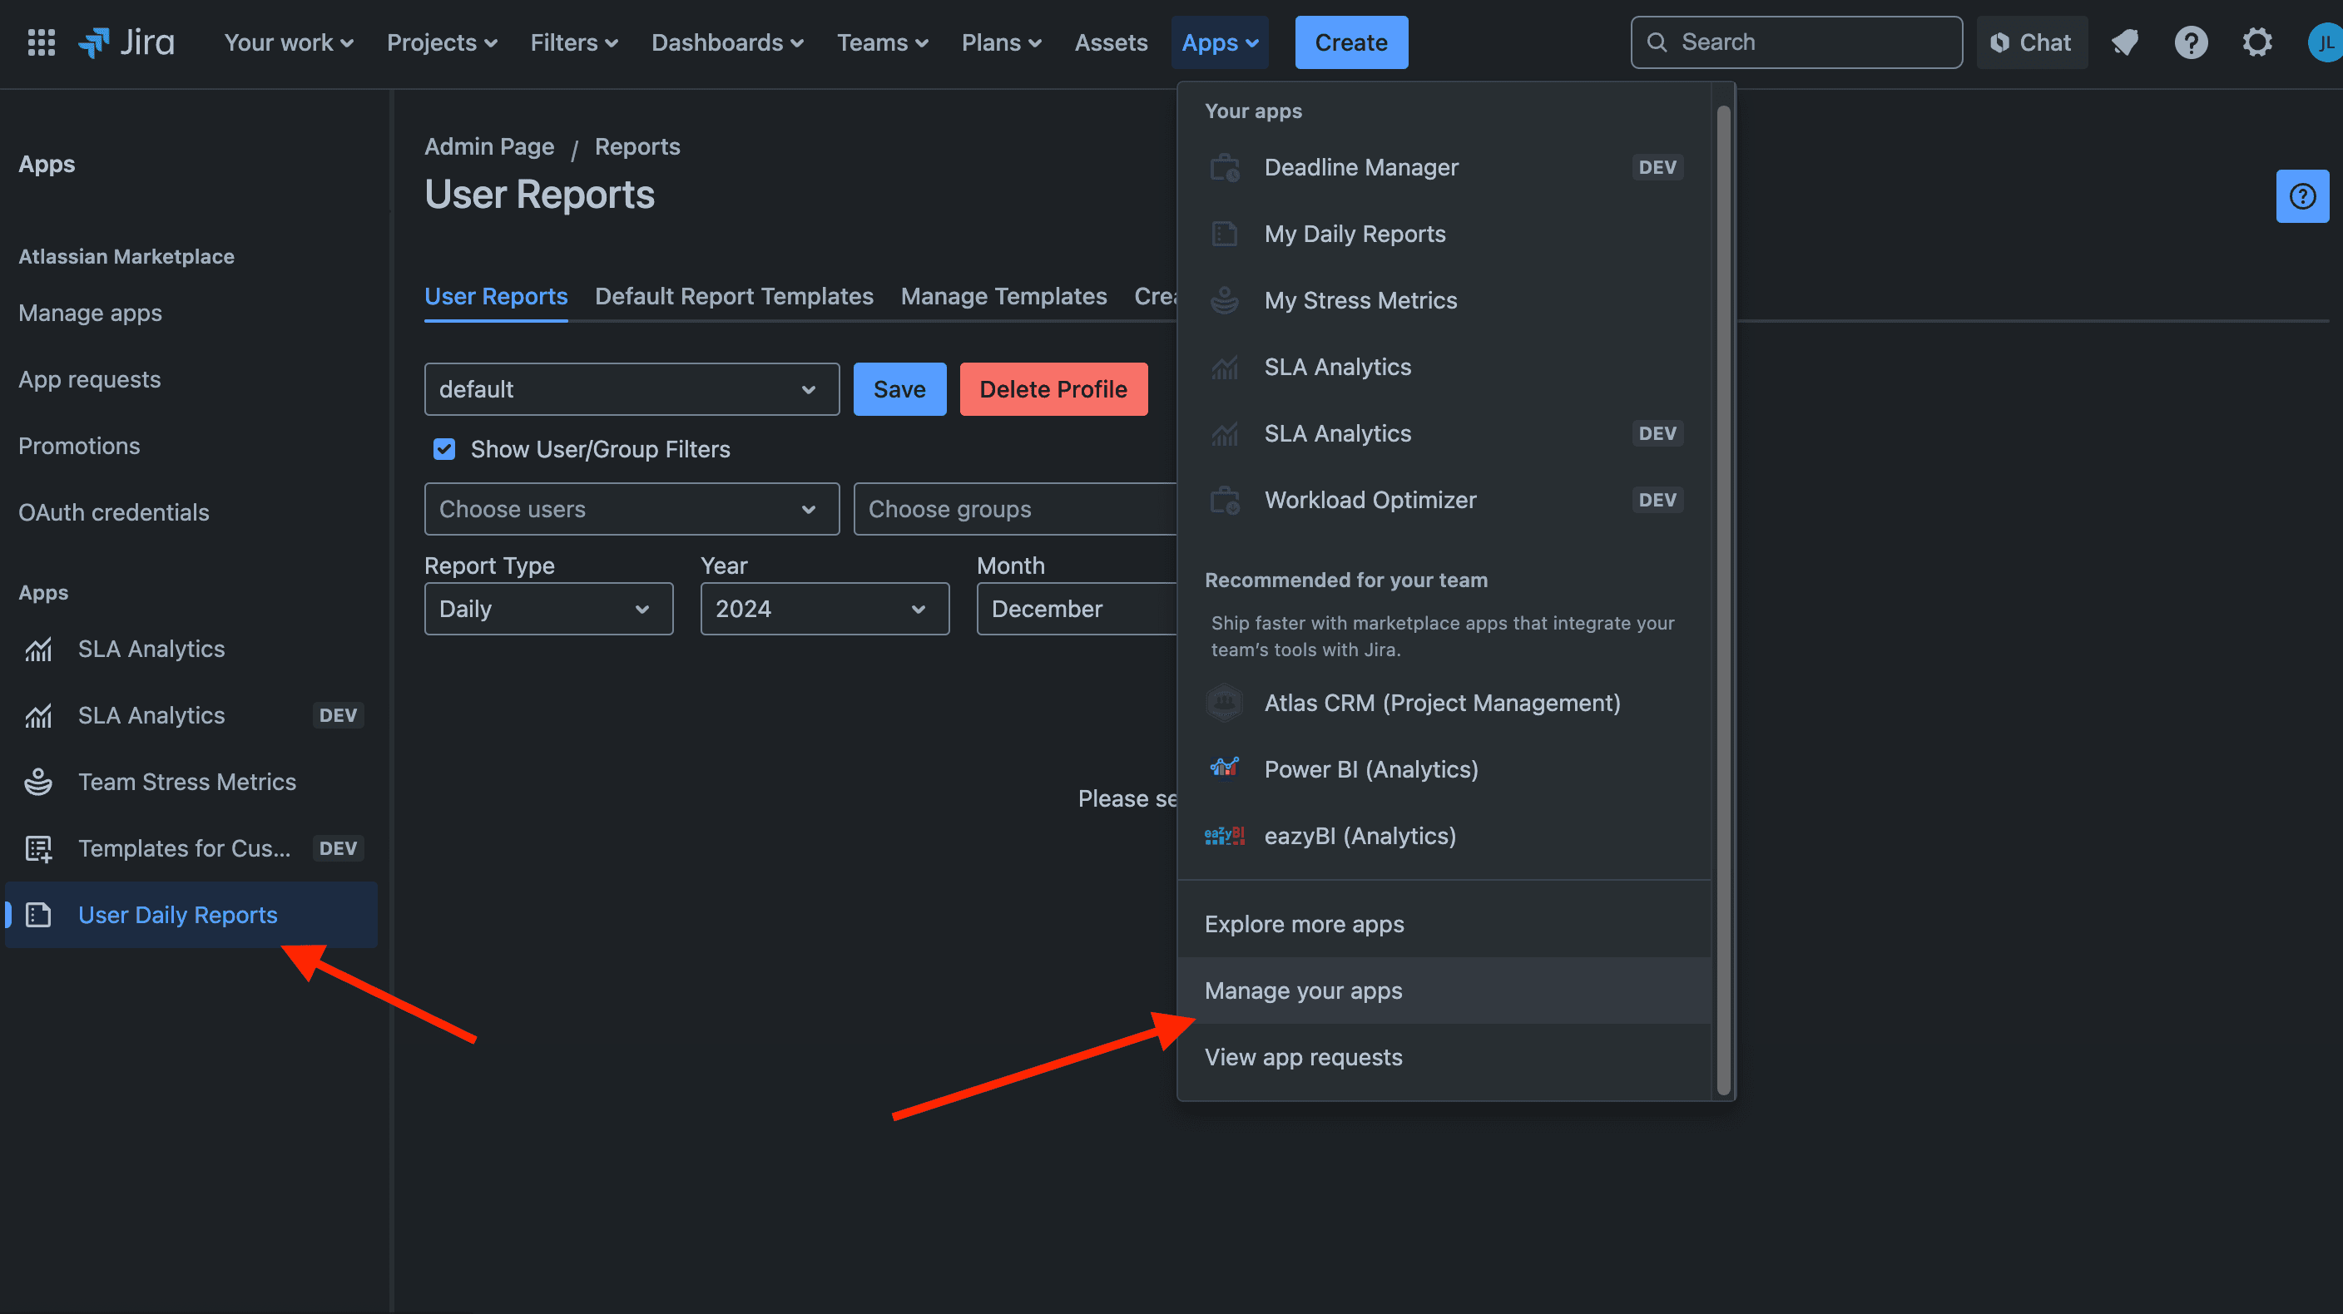Image resolution: width=2343 pixels, height=1314 pixels.
Task: Open Promotions in sidebar
Action: 79,446
